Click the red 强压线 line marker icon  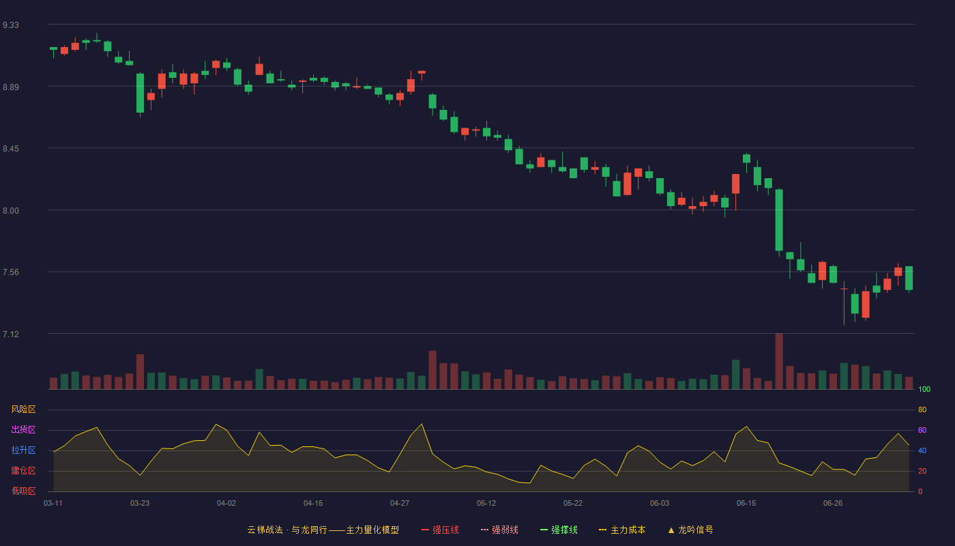(x=425, y=530)
